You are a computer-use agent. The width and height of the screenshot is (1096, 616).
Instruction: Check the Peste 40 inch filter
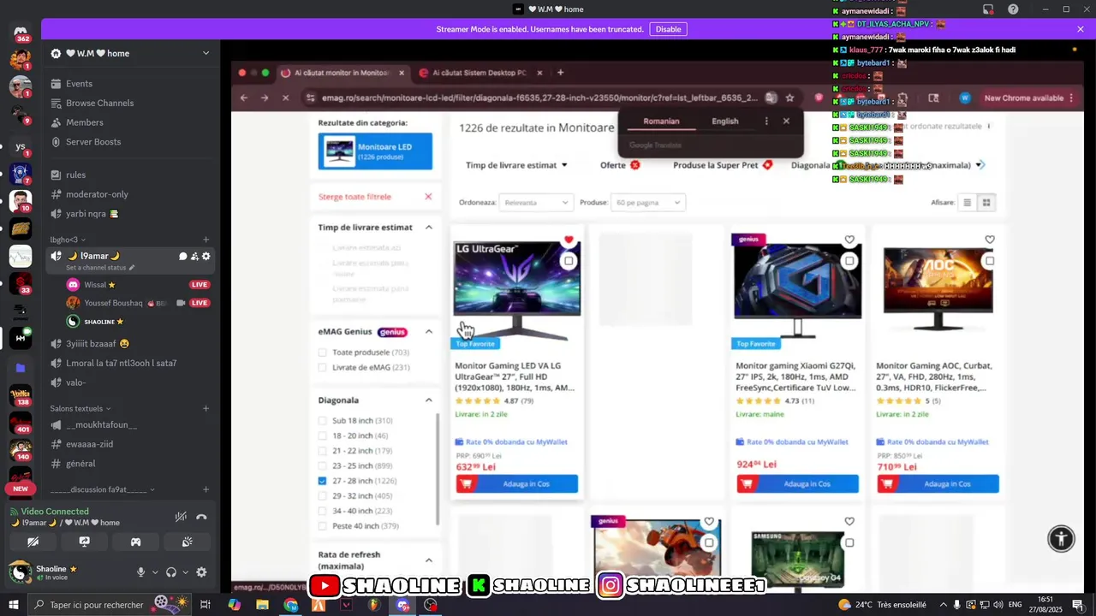coord(322,526)
